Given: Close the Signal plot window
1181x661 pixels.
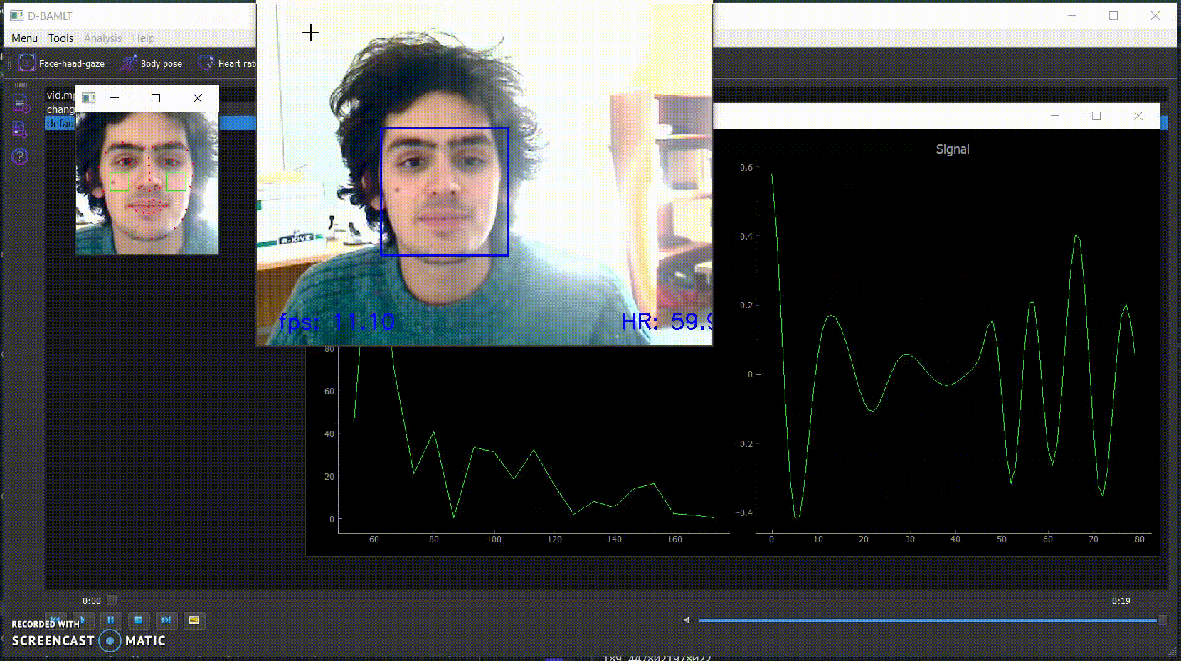Looking at the screenshot, I should click(x=1138, y=116).
